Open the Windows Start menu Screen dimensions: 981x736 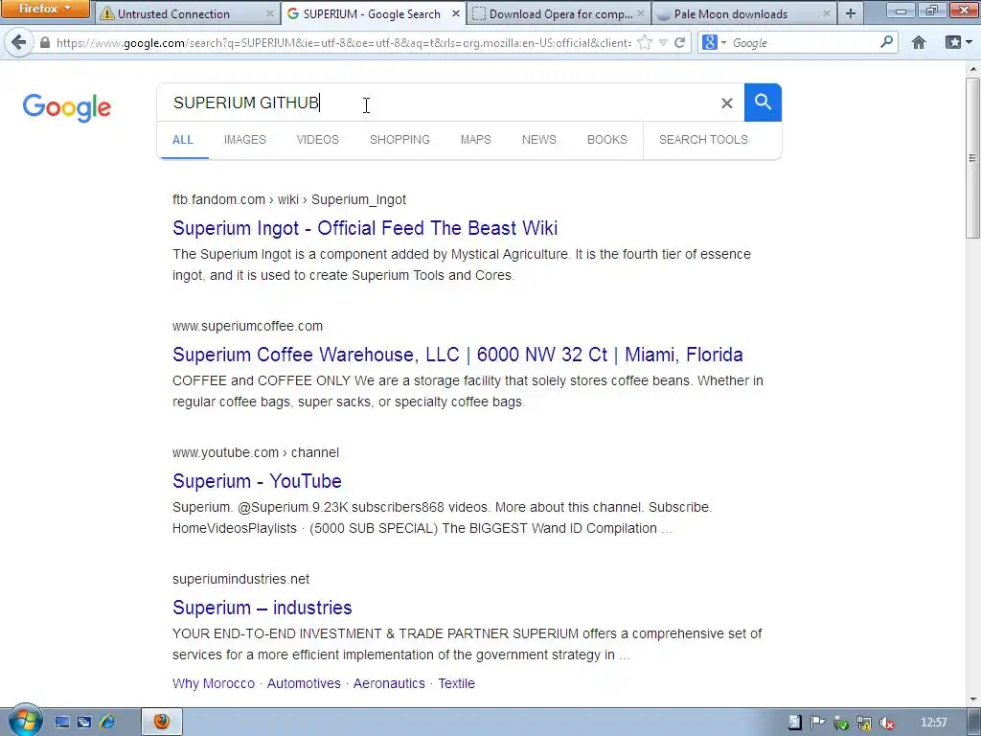(x=24, y=721)
